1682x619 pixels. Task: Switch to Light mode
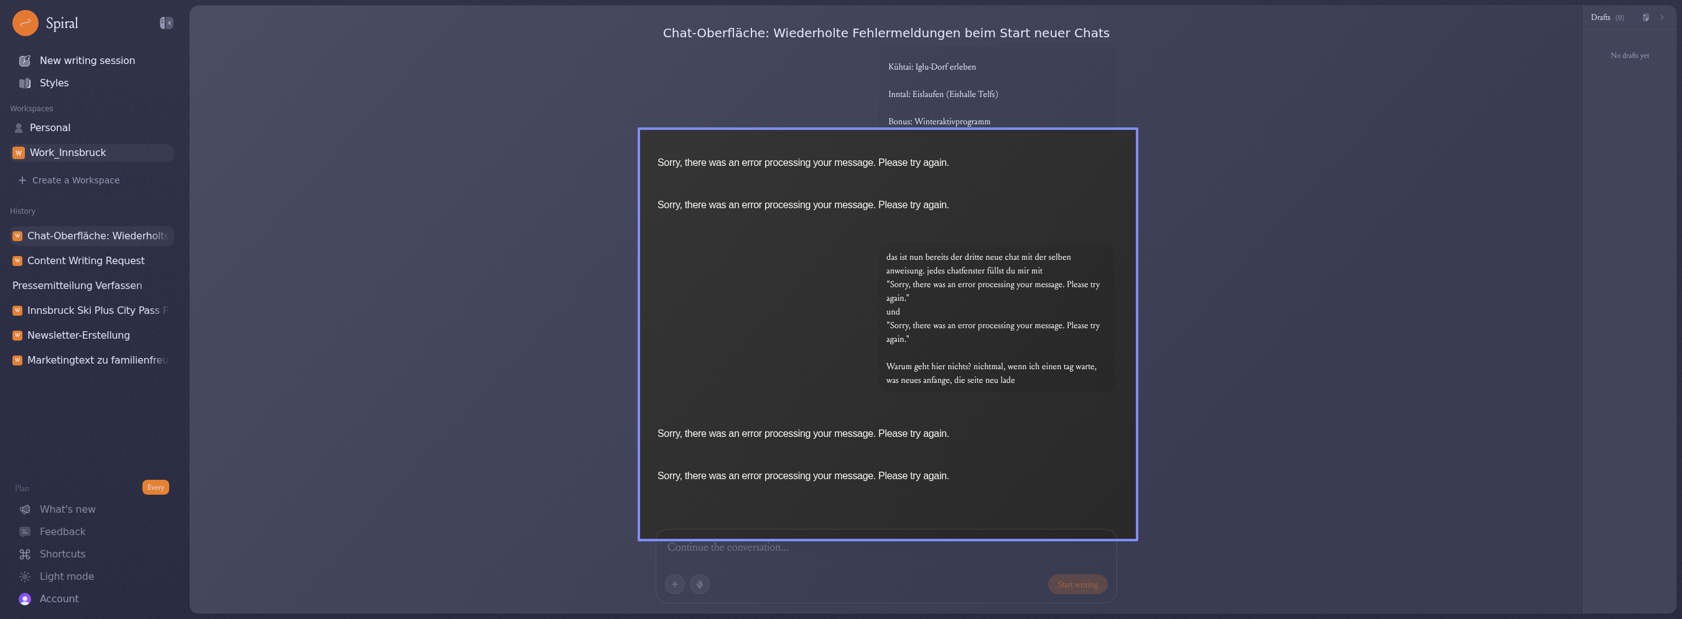click(x=67, y=576)
